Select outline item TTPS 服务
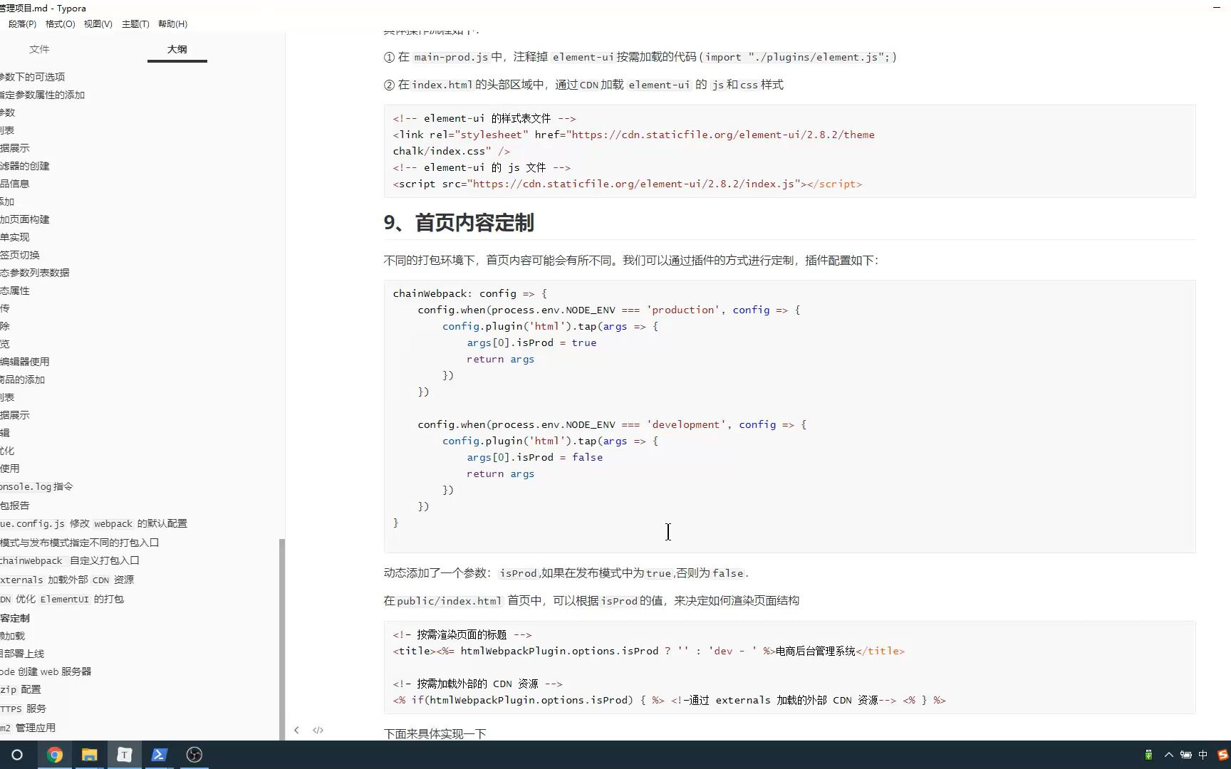The image size is (1231, 769). 23,708
